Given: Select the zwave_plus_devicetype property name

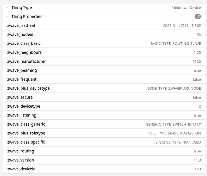Looking at the screenshot, I should tap(29, 88).
